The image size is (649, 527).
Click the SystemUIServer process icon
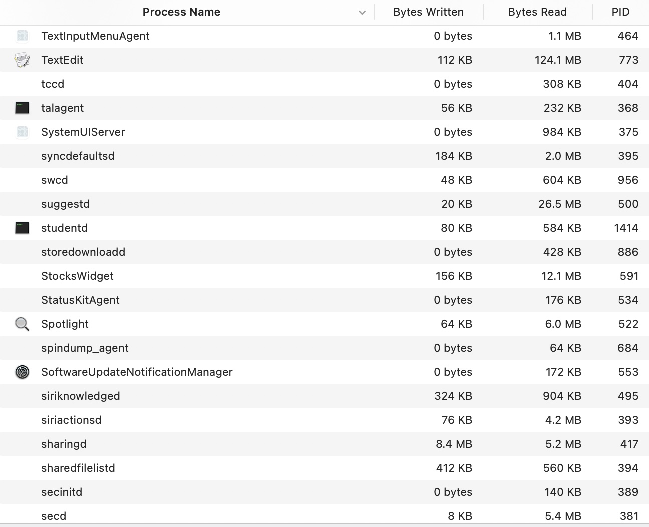[22, 132]
